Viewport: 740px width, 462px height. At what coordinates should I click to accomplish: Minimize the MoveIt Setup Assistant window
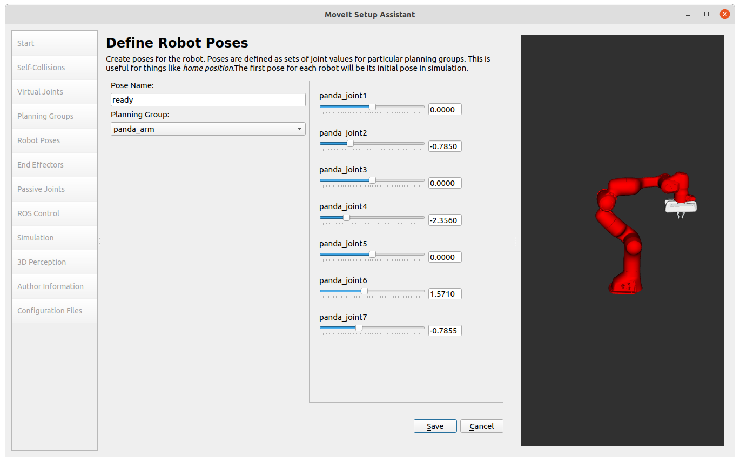point(688,14)
